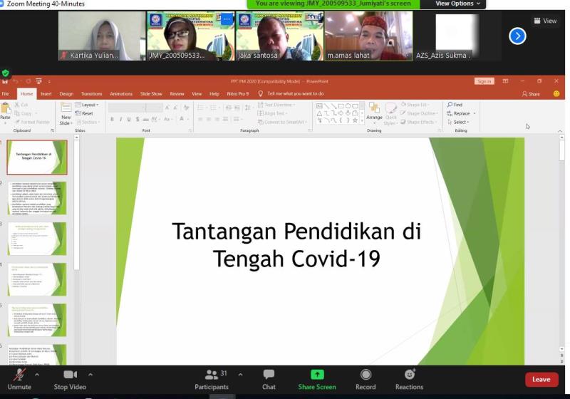Open the Participants panel
Image resolution: width=570 pixels, height=399 pixels.
pyautogui.click(x=212, y=378)
